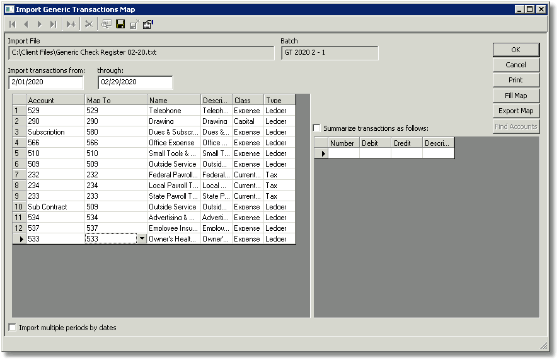Click the Federal Payroll name cell

[x=174, y=175]
